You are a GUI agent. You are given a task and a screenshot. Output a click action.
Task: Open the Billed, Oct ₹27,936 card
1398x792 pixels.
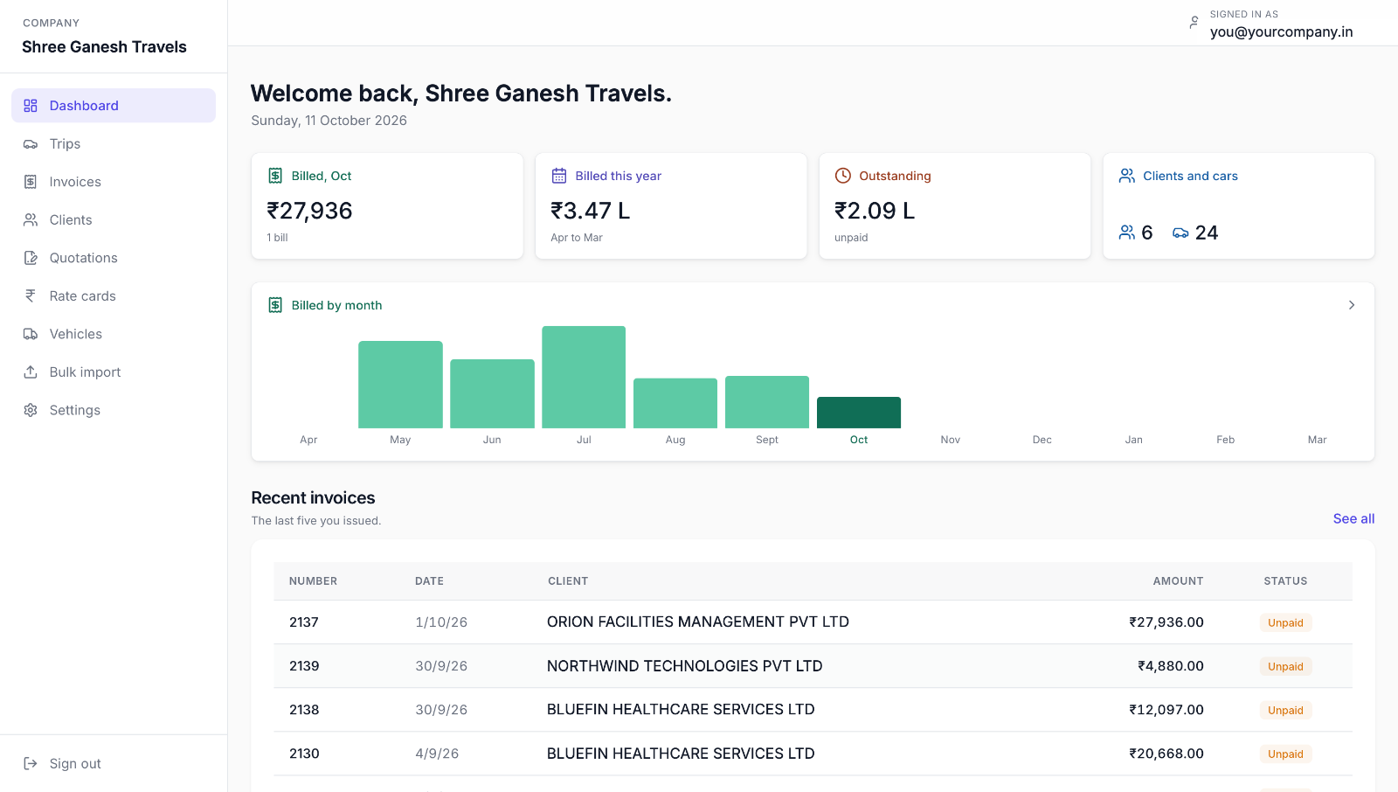pos(387,206)
